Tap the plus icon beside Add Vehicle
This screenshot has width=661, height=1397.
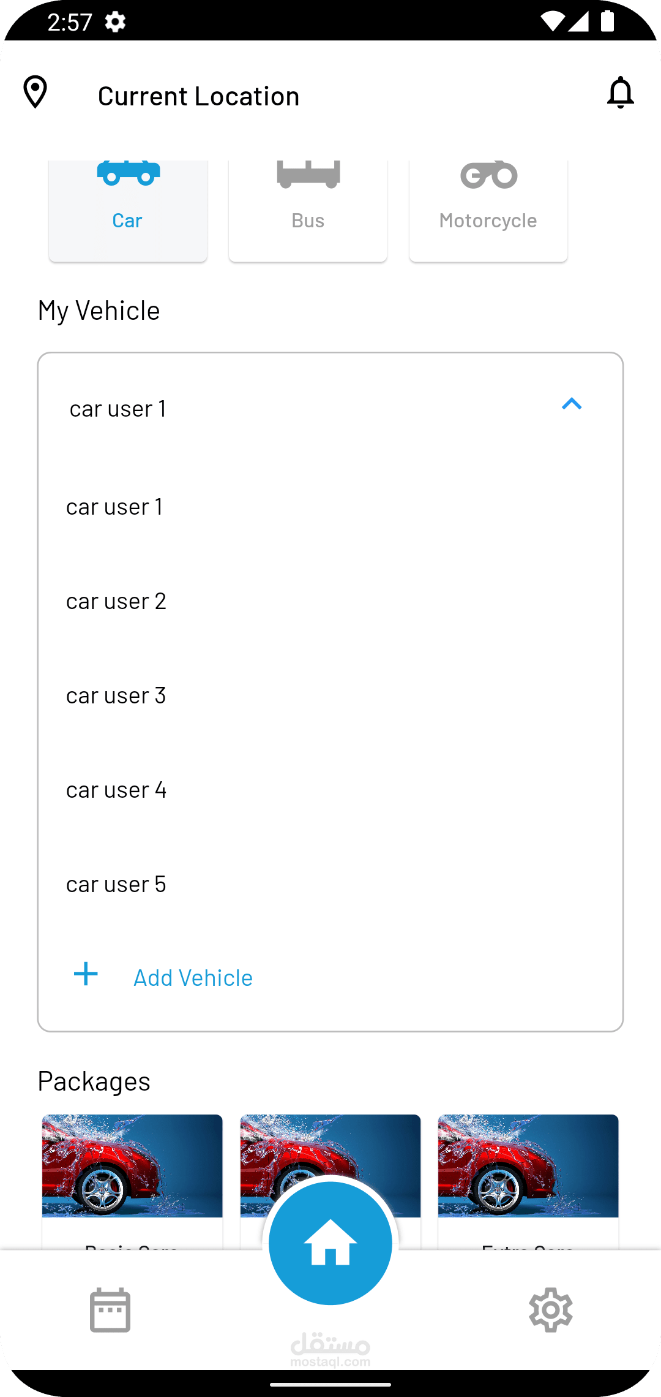coord(86,974)
